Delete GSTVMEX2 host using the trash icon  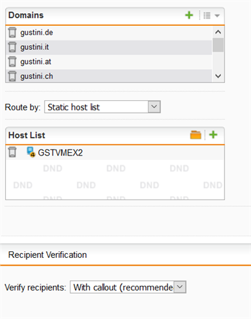(x=13, y=152)
